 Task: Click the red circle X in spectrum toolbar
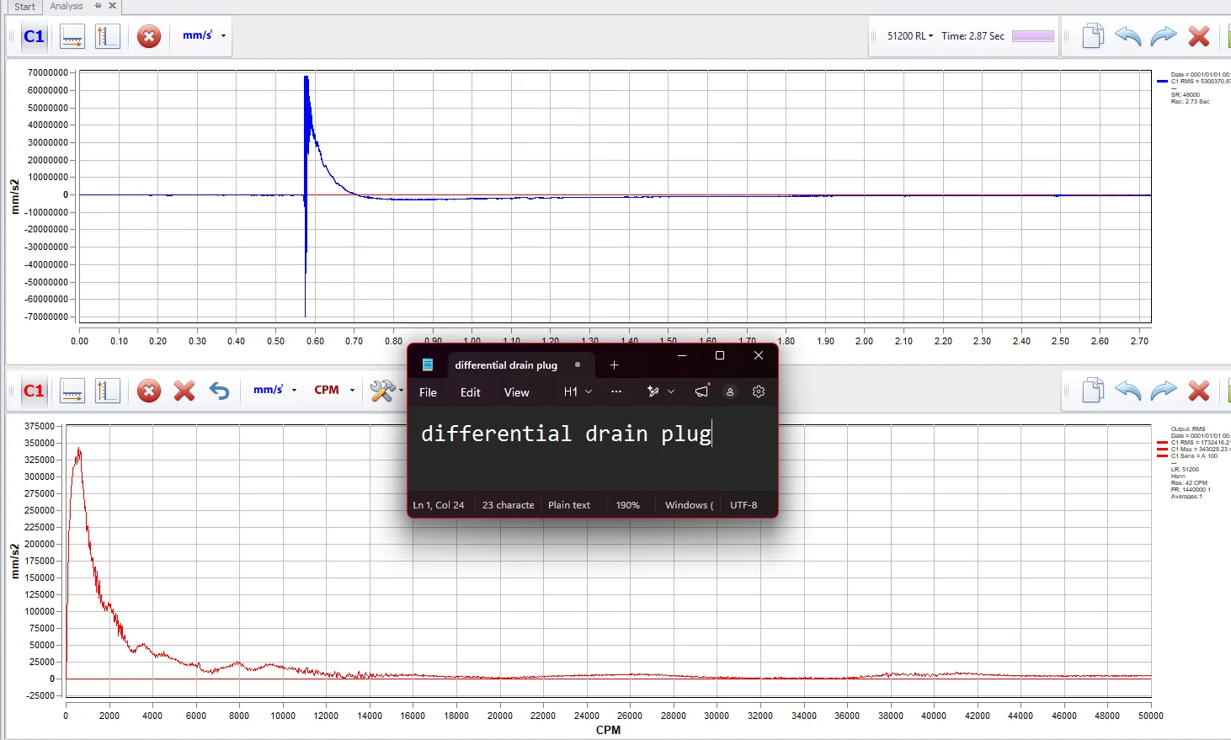tap(149, 391)
